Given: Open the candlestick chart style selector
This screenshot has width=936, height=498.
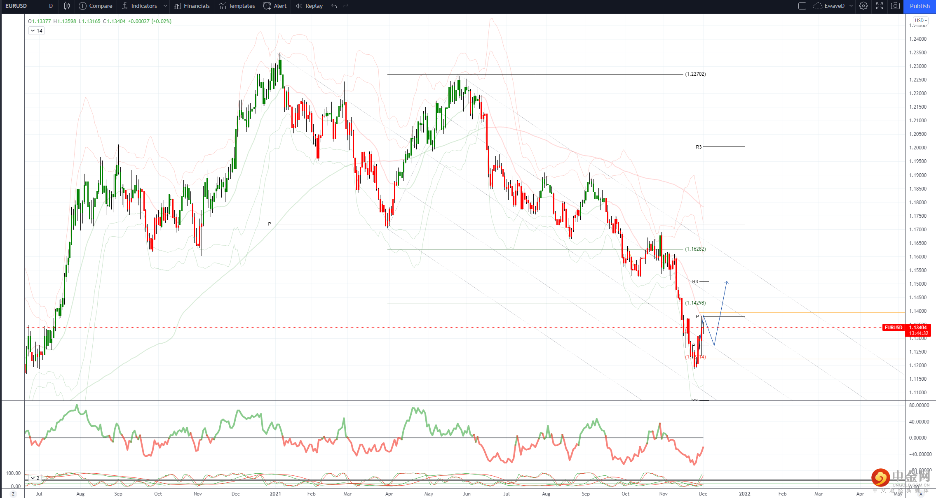Looking at the screenshot, I should [x=67, y=6].
